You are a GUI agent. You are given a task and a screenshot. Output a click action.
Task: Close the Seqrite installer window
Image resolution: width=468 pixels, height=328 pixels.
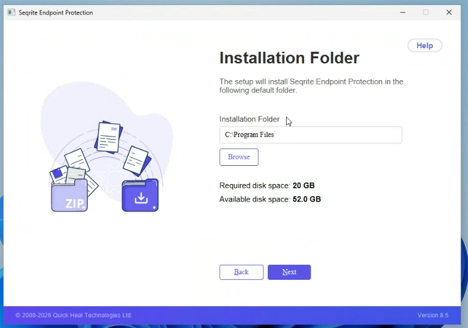pyautogui.click(x=449, y=13)
